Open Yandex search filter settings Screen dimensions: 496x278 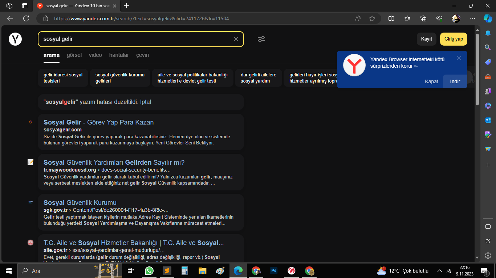click(261, 39)
